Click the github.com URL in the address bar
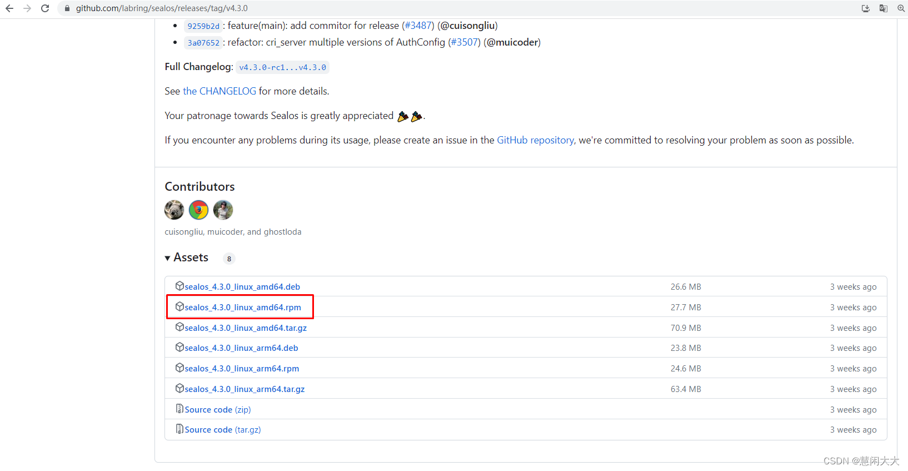Viewport: 908px width, 471px height. [162, 8]
